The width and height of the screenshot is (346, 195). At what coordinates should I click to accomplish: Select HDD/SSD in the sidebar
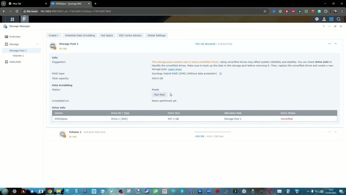click(x=15, y=62)
